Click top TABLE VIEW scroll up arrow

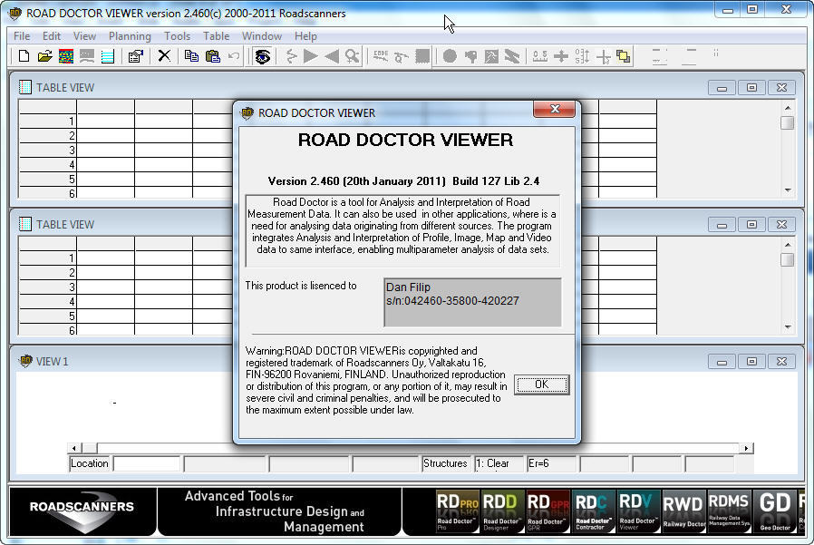coord(788,108)
